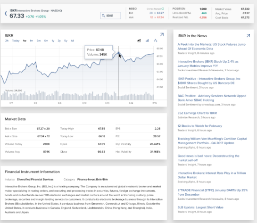Open 'SLB Update: Largest Short Value' link
Screen dimensions: 257x223
(200, 207)
